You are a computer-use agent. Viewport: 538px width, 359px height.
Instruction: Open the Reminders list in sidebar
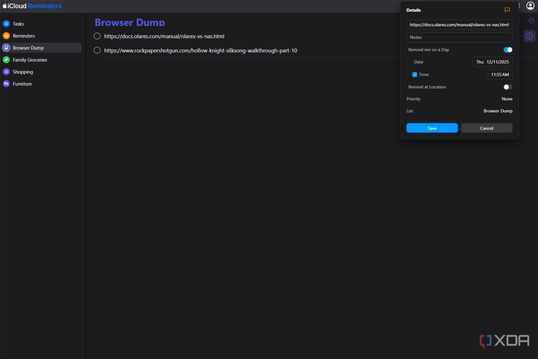[41, 36]
